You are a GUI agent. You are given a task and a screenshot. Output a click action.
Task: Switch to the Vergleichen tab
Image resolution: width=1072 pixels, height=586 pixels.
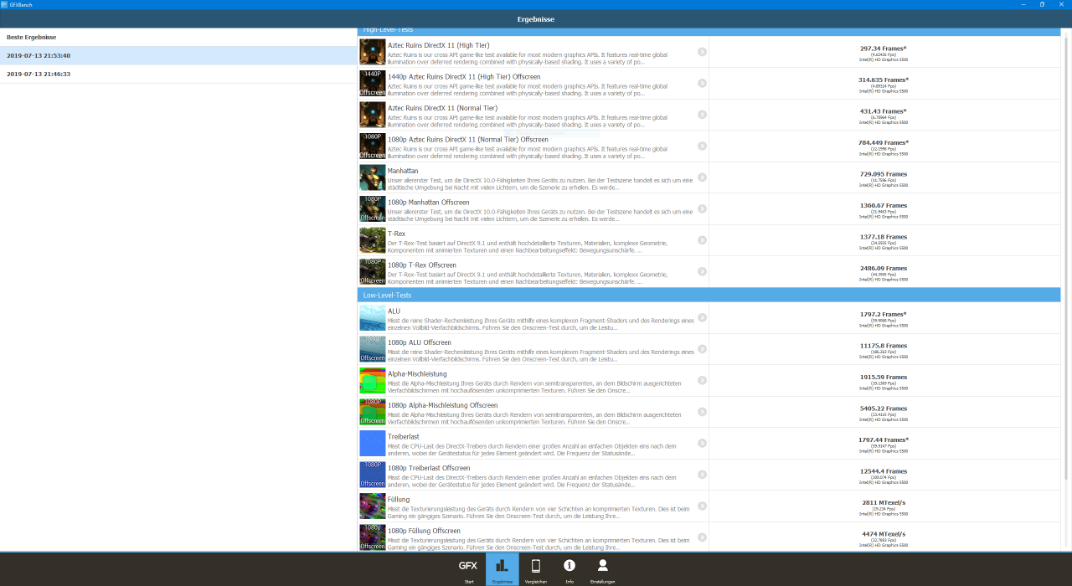(536, 569)
